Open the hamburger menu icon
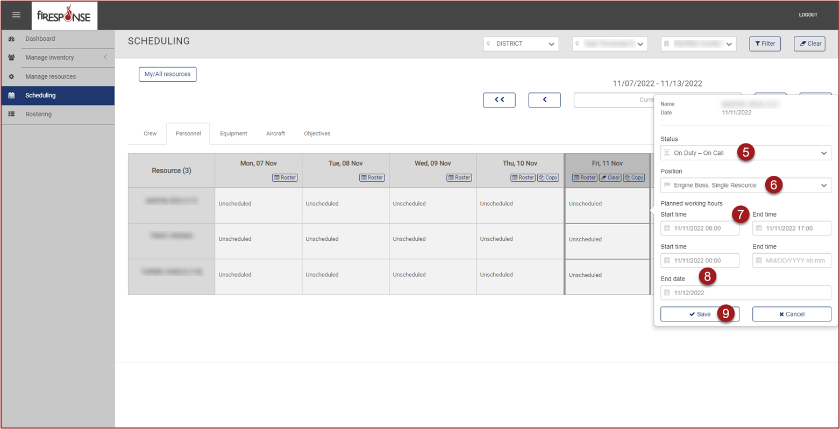Screen dimensions: 840x429 point(16,16)
